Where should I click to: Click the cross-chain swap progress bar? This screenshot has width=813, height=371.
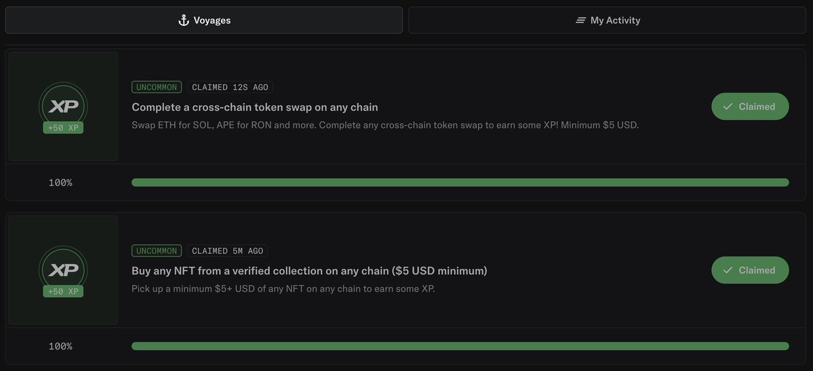(460, 183)
